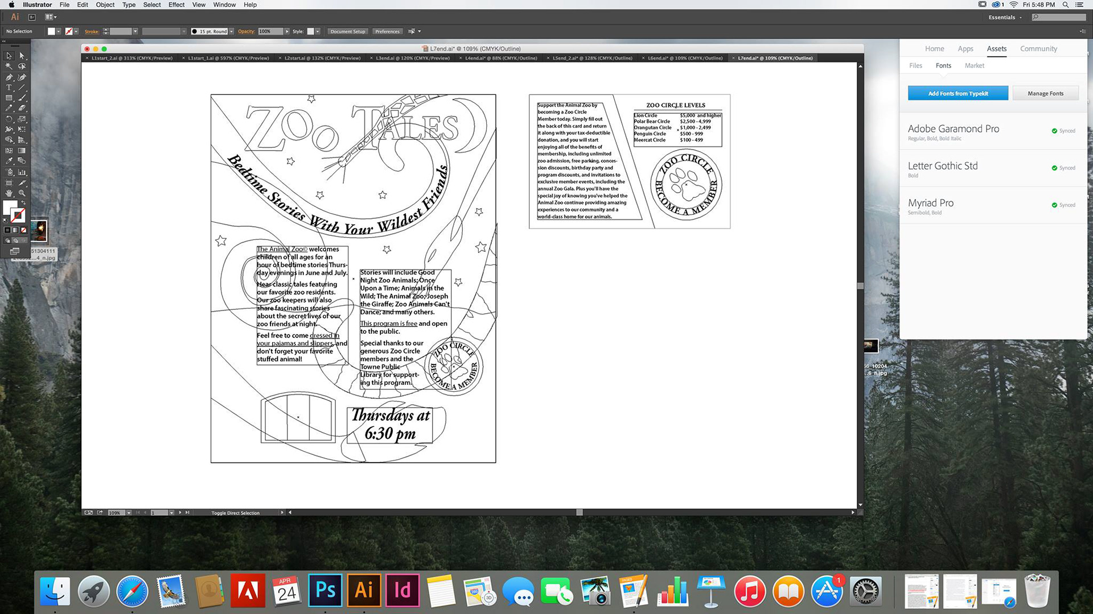Pick the Eyedropper tool
1093x614 pixels.
(9, 161)
